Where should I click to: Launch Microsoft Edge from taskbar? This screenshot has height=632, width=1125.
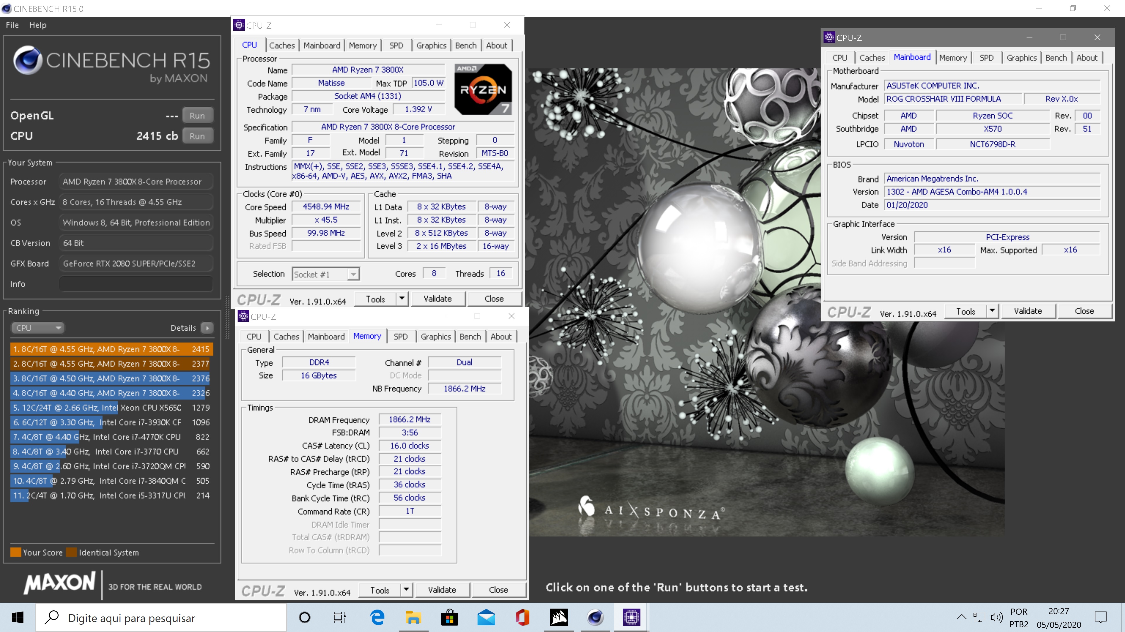[x=377, y=618]
